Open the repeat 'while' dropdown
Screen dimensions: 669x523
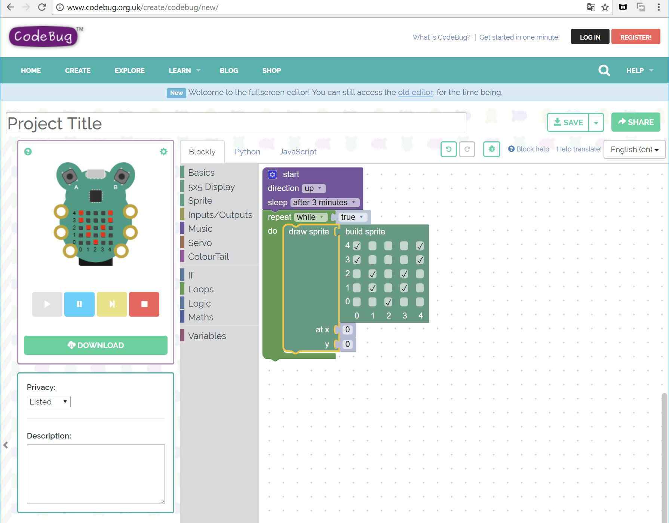click(x=311, y=217)
